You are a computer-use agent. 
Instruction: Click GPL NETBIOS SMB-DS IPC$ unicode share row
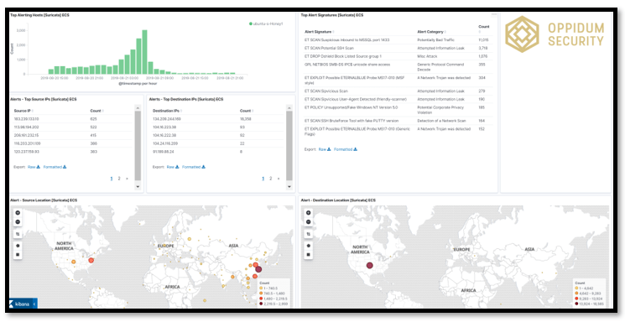pos(398,66)
